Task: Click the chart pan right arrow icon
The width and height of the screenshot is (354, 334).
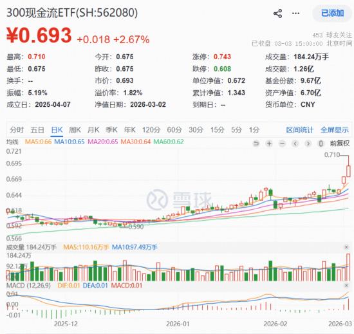Action: tap(308, 144)
